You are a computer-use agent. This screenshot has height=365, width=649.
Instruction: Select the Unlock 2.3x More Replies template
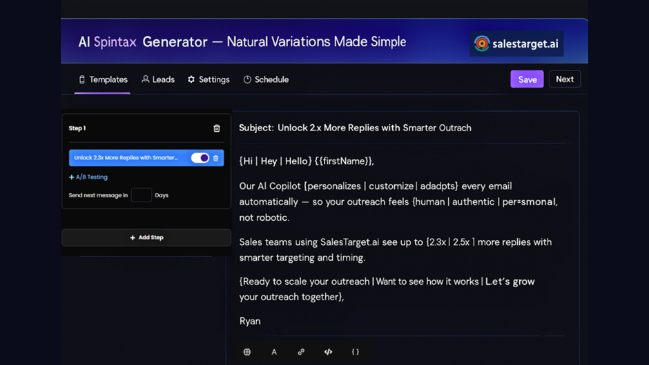click(x=126, y=158)
